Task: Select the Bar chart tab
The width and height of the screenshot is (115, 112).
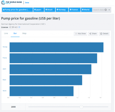Action: tap(15, 33)
